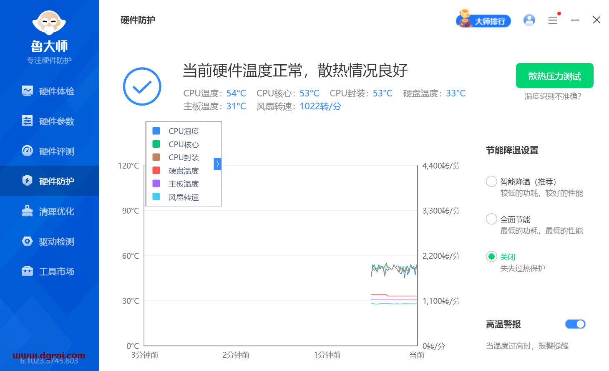Select the 全面节能 full power saving option
This screenshot has width=609, height=371.
pos(491,219)
